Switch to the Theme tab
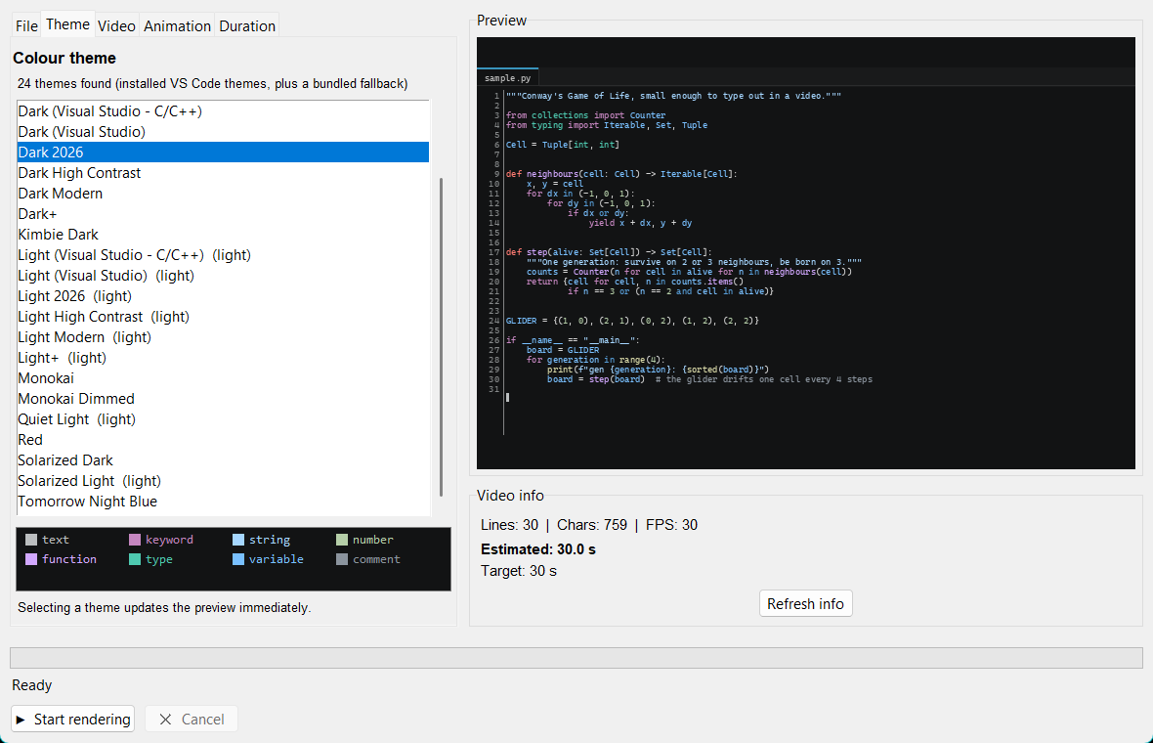1153x743 pixels. click(x=67, y=24)
